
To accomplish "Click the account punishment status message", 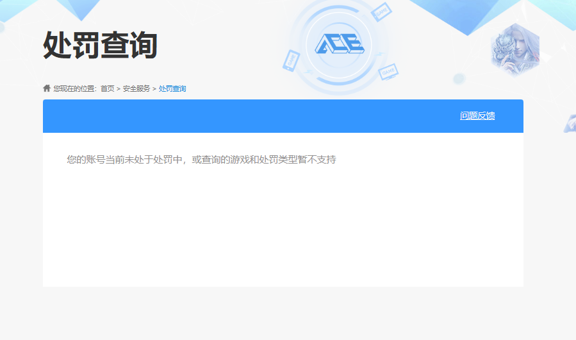I will [201, 159].
